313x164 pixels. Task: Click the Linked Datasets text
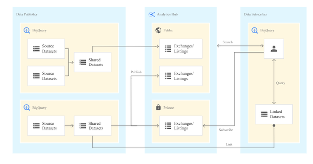click(277, 114)
